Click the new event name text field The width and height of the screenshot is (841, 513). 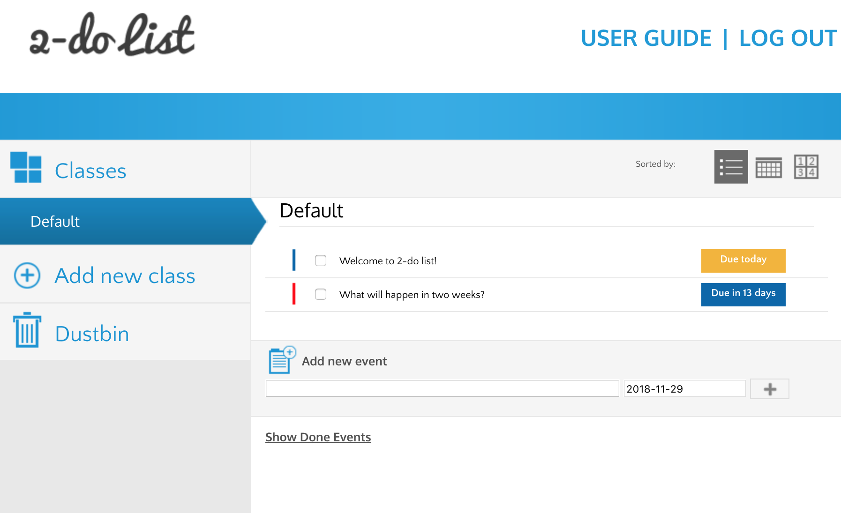click(442, 388)
